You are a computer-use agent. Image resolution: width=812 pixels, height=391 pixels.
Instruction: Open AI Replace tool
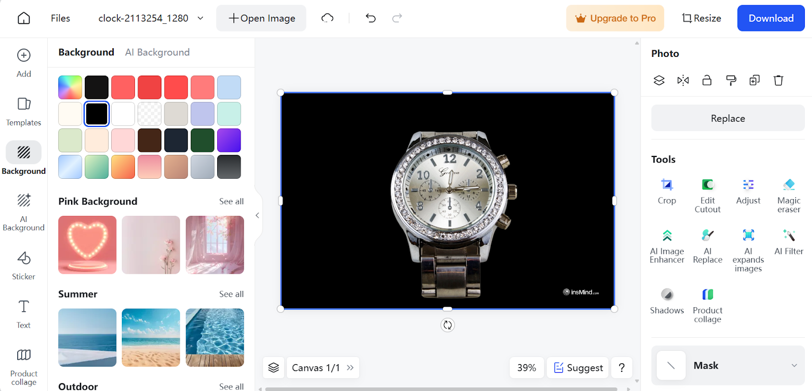pos(707,246)
